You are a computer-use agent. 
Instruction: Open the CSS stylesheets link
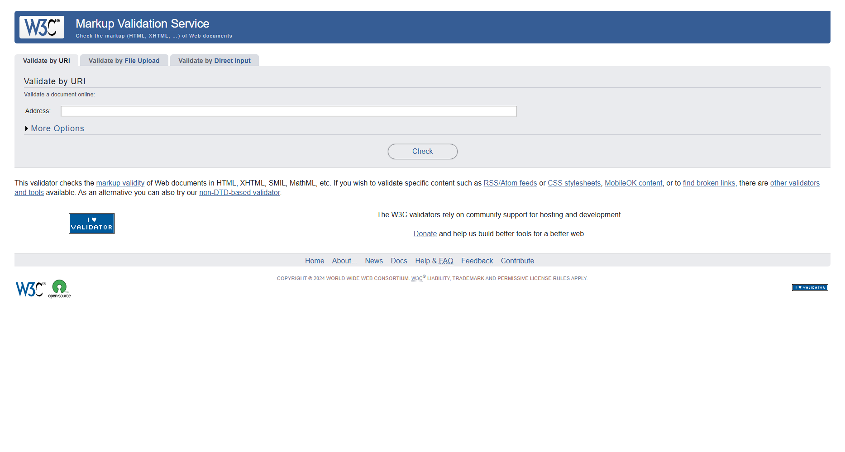coord(574,183)
